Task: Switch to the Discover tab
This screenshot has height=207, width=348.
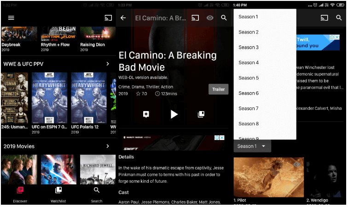Action: click(x=20, y=195)
